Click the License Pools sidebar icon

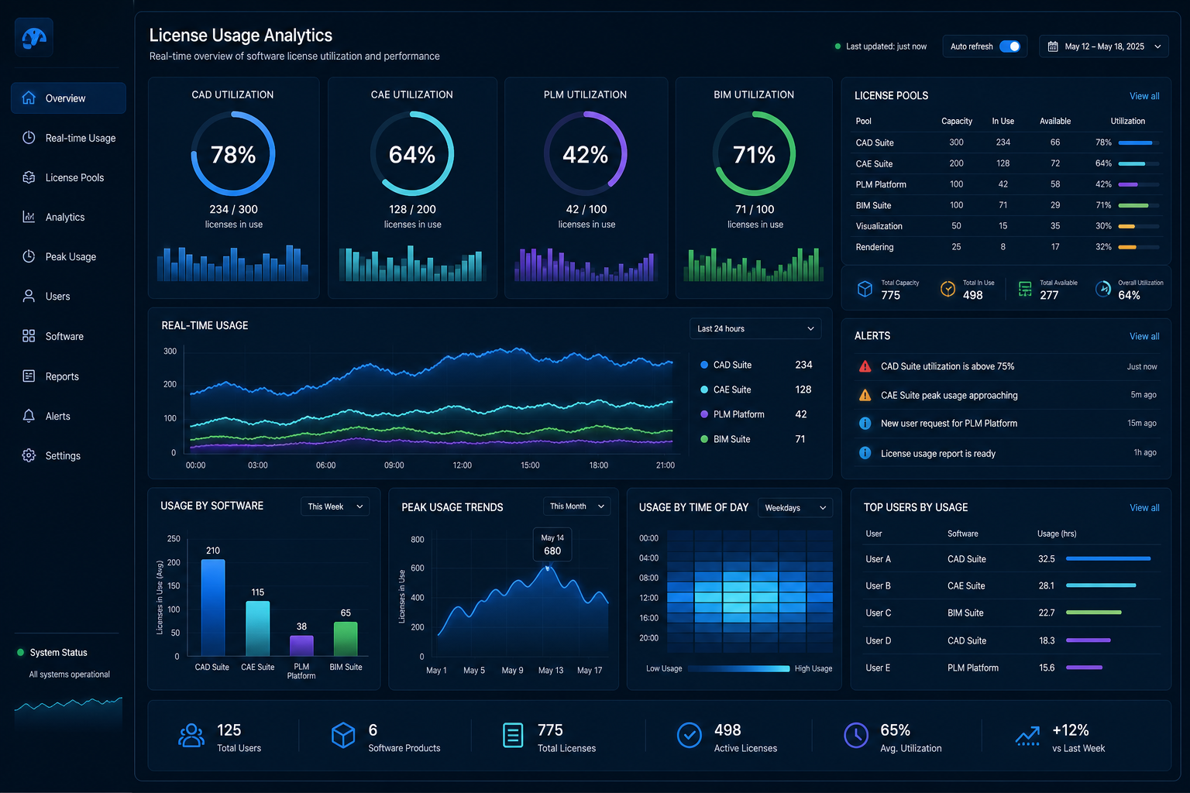click(29, 177)
